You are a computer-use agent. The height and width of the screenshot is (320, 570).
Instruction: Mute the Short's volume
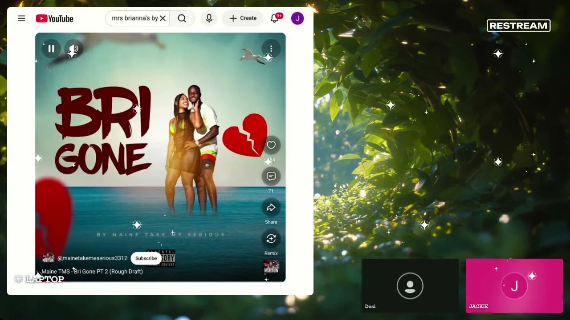pyautogui.click(x=73, y=49)
